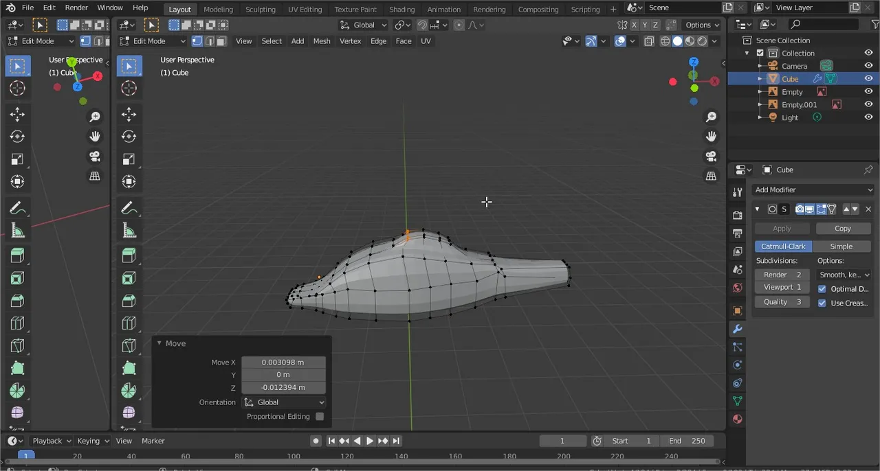Image resolution: width=880 pixels, height=471 pixels.
Task: Select the Knife tool in the main viewport
Action: [x=129, y=345]
